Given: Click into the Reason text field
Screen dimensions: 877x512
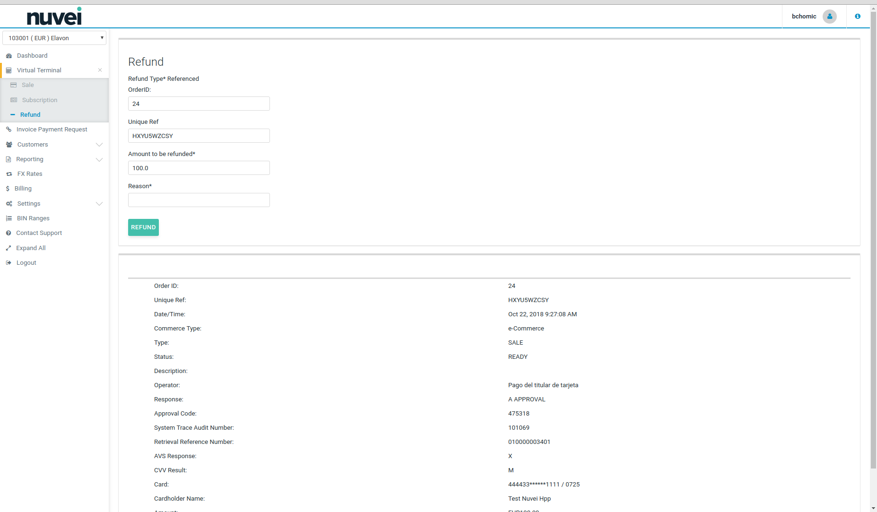Looking at the screenshot, I should 199,200.
